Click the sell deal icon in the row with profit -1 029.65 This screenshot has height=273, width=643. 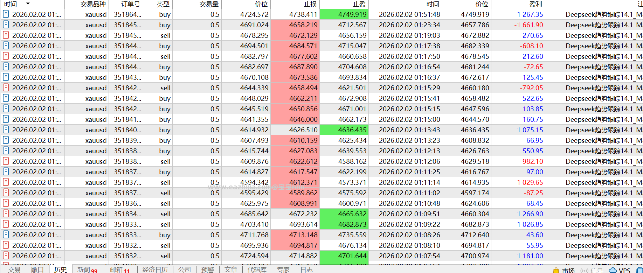point(6,182)
